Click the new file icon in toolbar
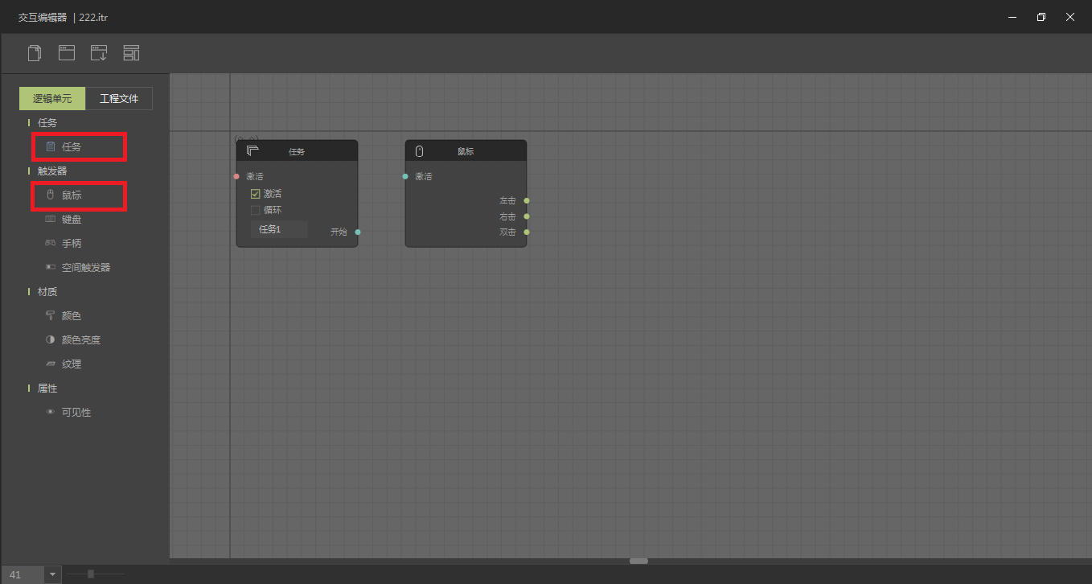Viewport: 1092px width, 584px height. click(35, 53)
